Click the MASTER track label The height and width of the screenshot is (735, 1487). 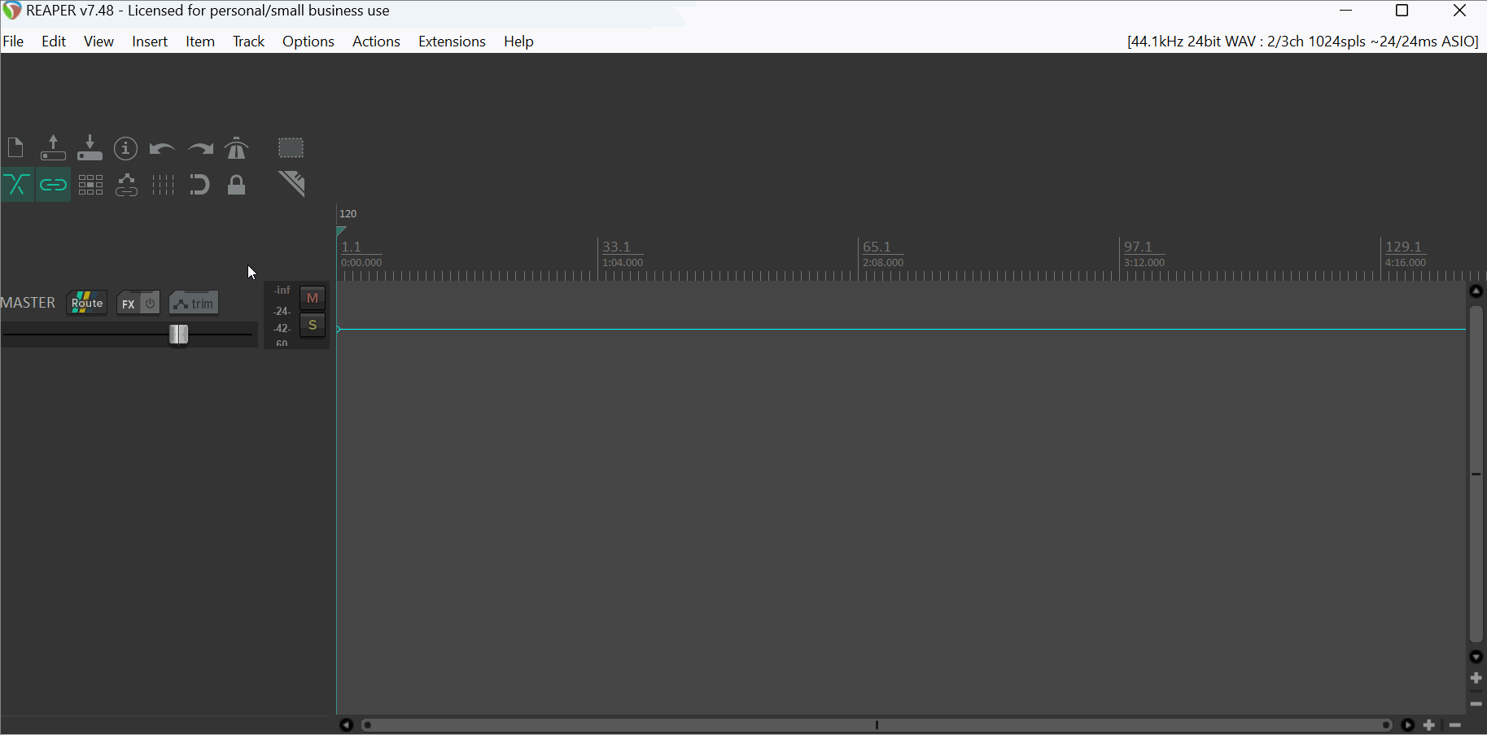pos(28,303)
